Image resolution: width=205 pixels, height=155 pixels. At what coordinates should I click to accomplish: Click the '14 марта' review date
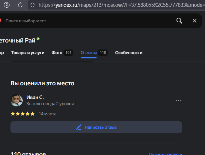pyautogui.click(x=48, y=114)
